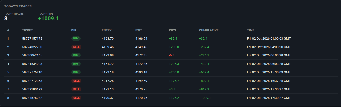Click entry price 4171.13

[108, 89]
